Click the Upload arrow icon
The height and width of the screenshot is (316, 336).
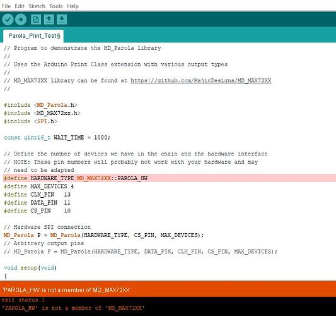click(21, 20)
